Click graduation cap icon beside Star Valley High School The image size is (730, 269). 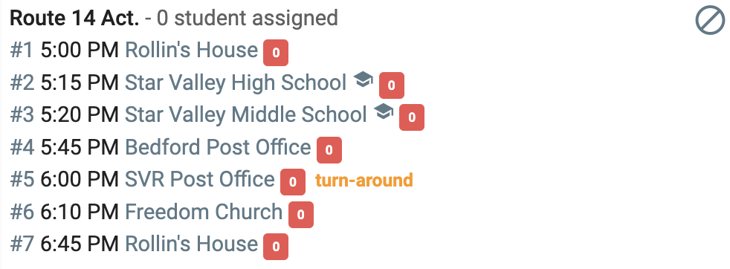pyautogui.click(x=363, y=80)
